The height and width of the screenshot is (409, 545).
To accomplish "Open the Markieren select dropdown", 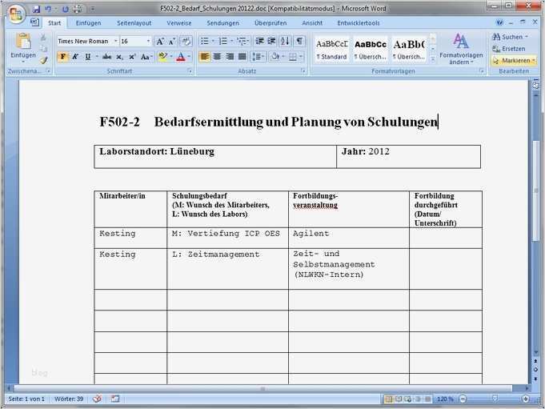I will coord(514,61).
